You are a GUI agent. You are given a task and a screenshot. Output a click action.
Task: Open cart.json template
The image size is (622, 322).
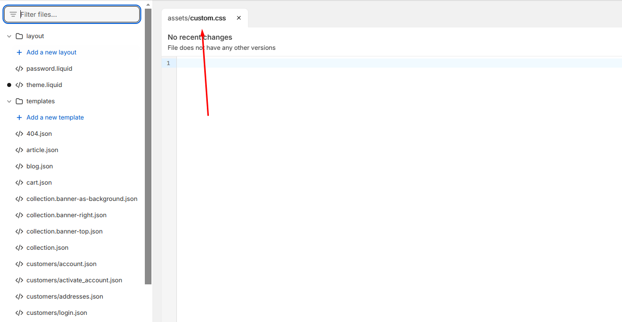(x=39, y=183)
